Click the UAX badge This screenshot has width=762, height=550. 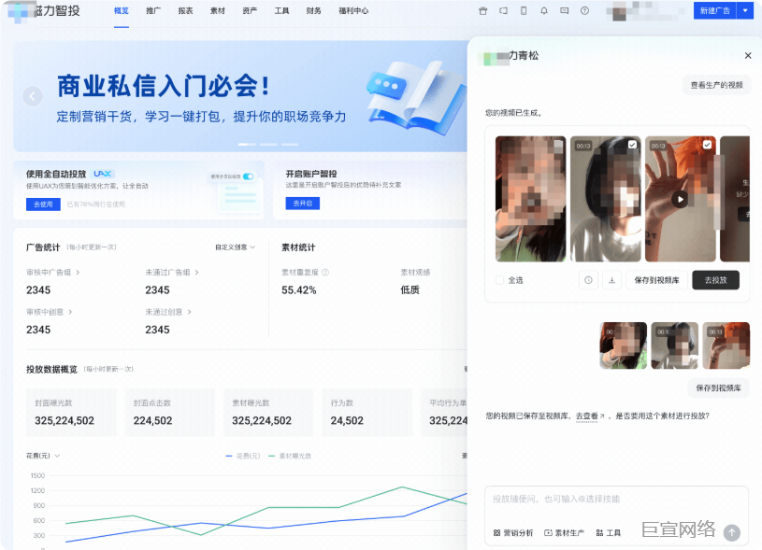point(103,174)
